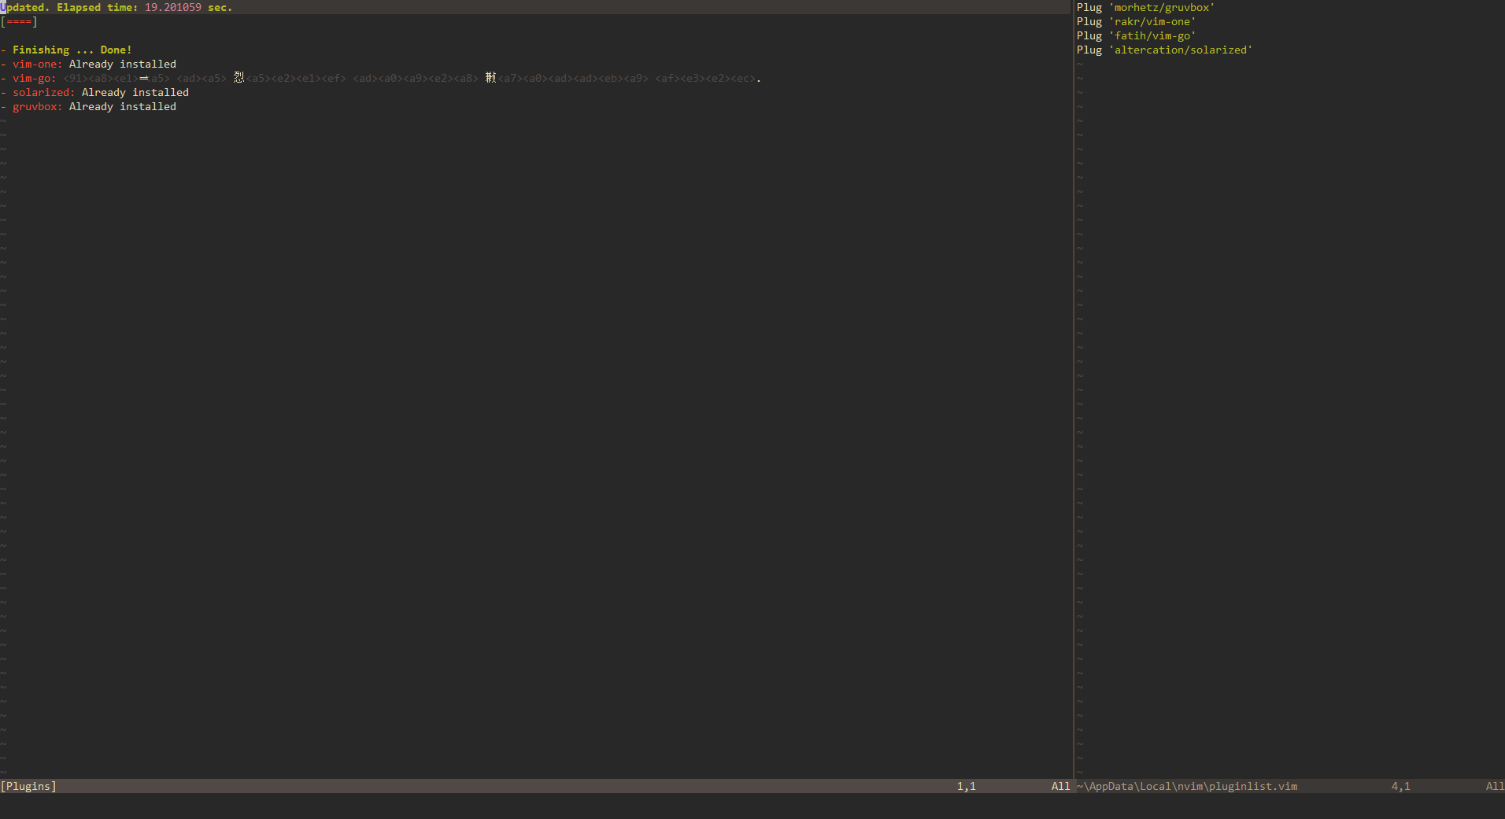This screenshot has width=1505, height=819.
Task: Click the 'All' scroll indicator on left statusline
Action: tap(1059, 786)
